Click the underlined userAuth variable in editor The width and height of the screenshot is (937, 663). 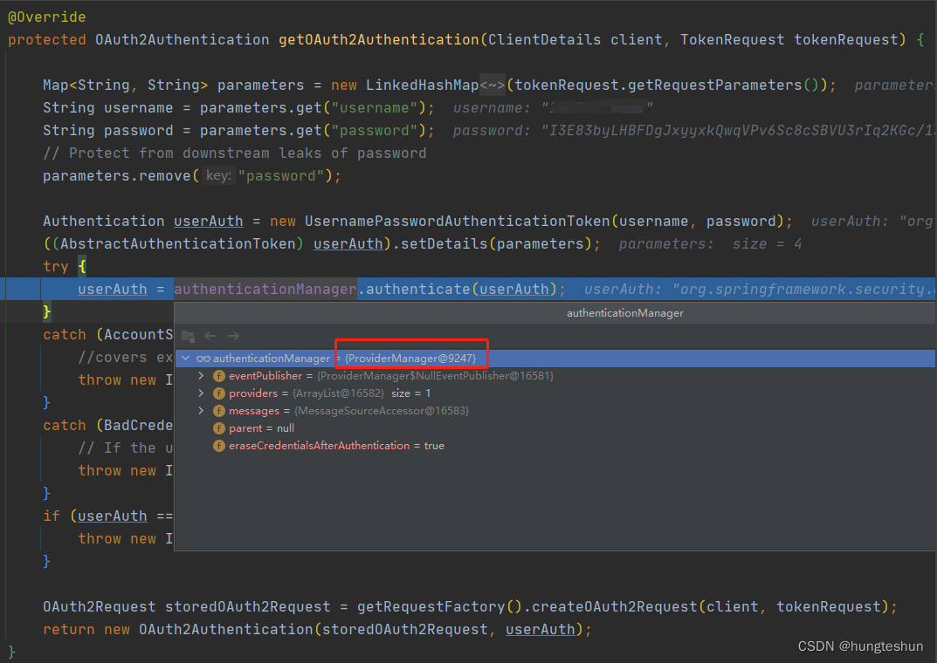tap(112, 288)
